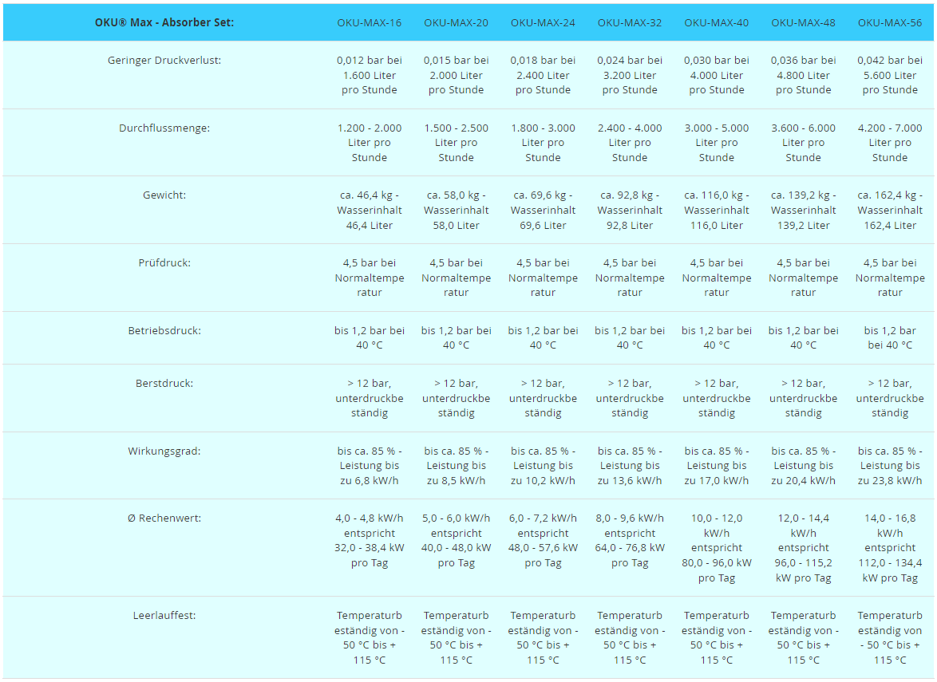This screenshot has height=682, width=937.
Task: Click the ca. 92,8 kg weight cell
Action: [x=630, y=211]
